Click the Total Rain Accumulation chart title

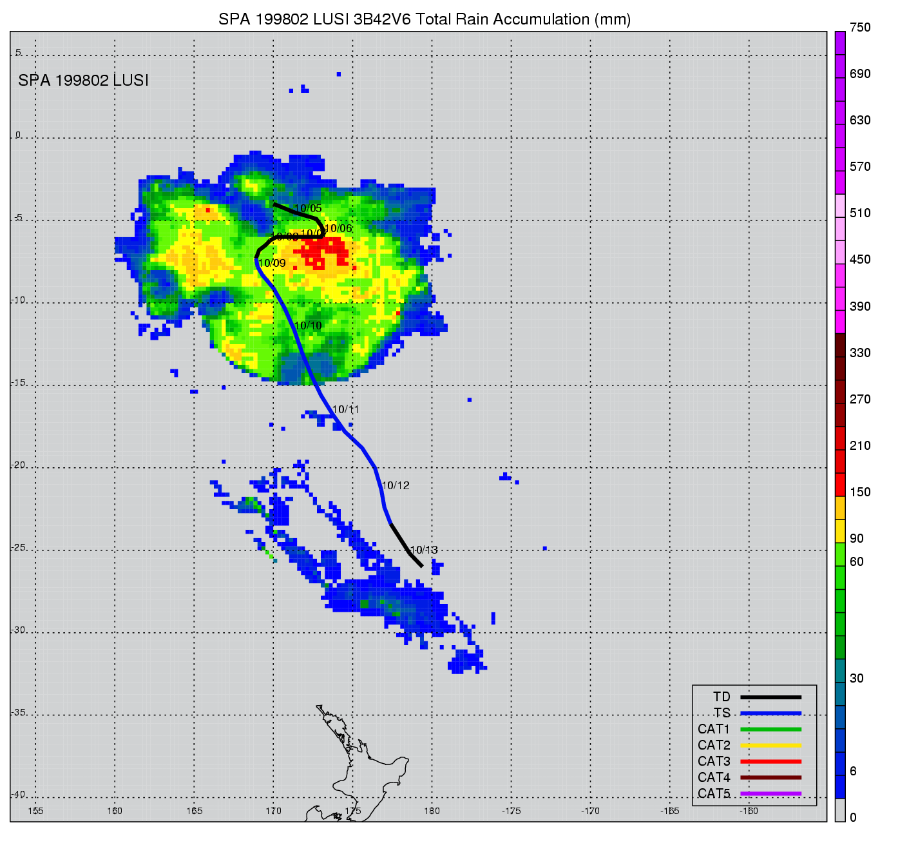point(425,19)
